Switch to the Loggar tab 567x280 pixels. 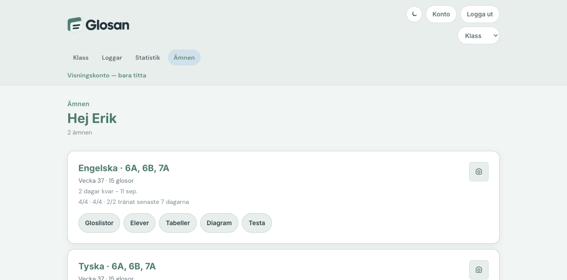tap(112, 58)
